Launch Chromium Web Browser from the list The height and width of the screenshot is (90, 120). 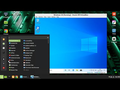[x=31, y=67]
